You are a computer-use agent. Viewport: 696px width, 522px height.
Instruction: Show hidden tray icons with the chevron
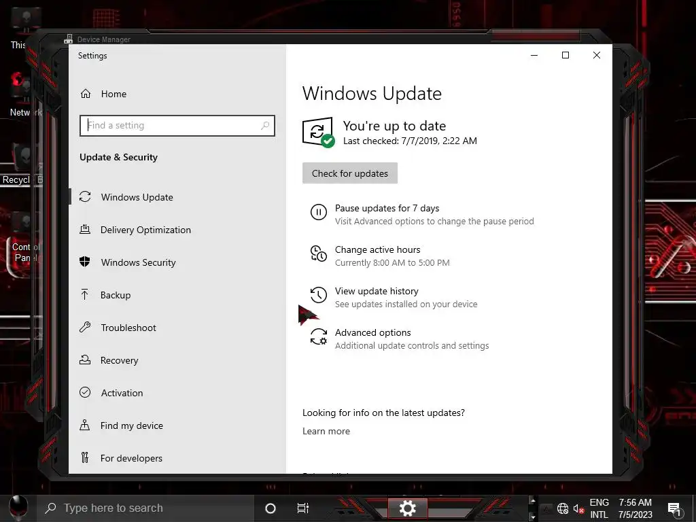point(547,508)
